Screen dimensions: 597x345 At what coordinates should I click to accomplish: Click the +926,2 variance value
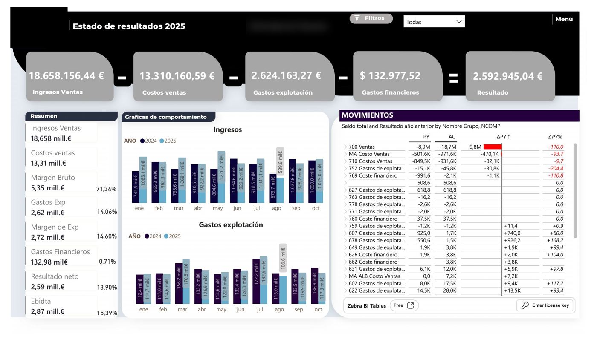tap(512, 241)
